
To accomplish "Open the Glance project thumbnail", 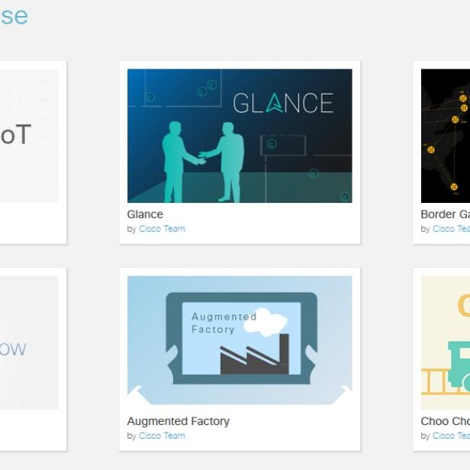I will tap(240, 136).
